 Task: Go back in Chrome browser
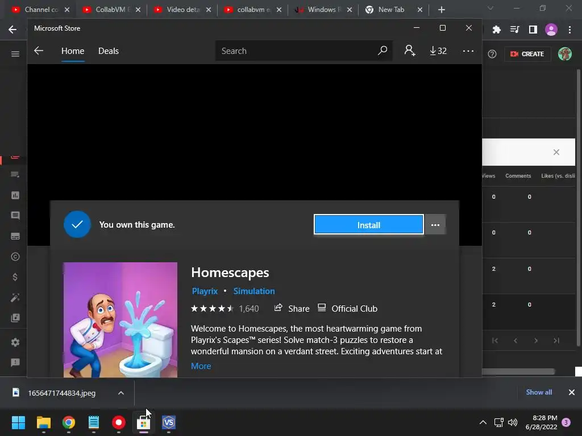(x=13, y=30)
